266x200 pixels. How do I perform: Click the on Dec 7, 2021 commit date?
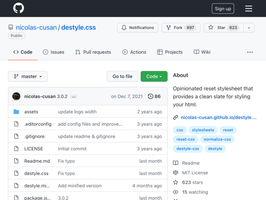127,96
